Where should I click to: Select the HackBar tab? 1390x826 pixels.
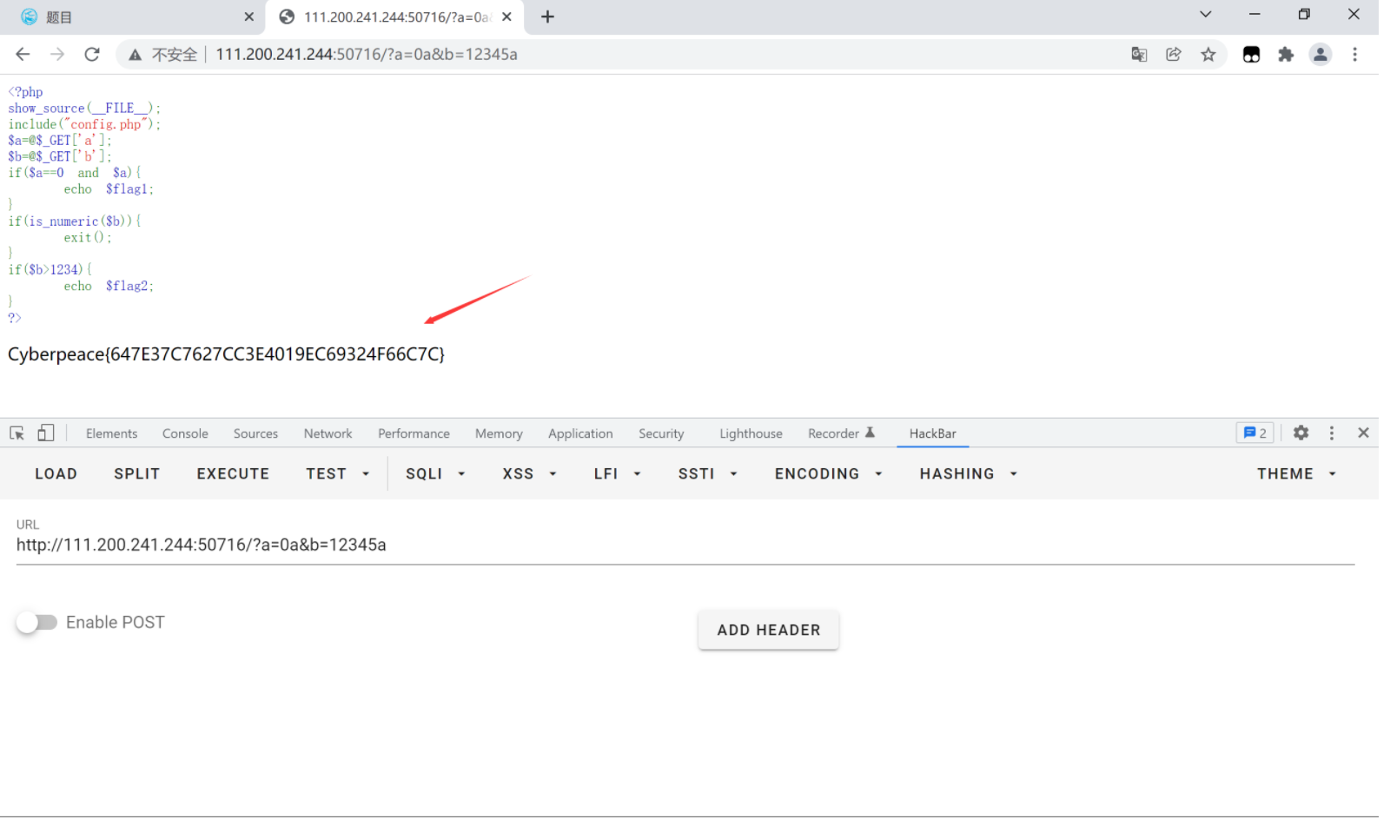coord(932,433)
